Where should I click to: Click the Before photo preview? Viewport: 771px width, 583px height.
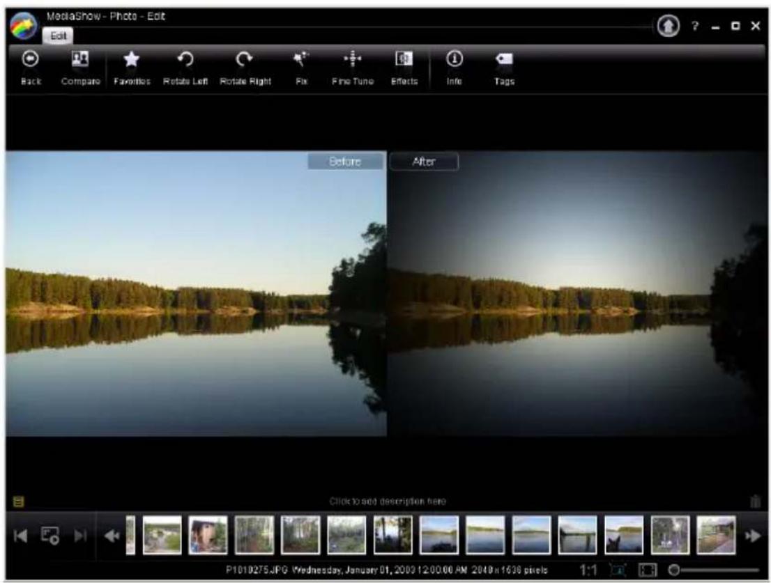196,294
